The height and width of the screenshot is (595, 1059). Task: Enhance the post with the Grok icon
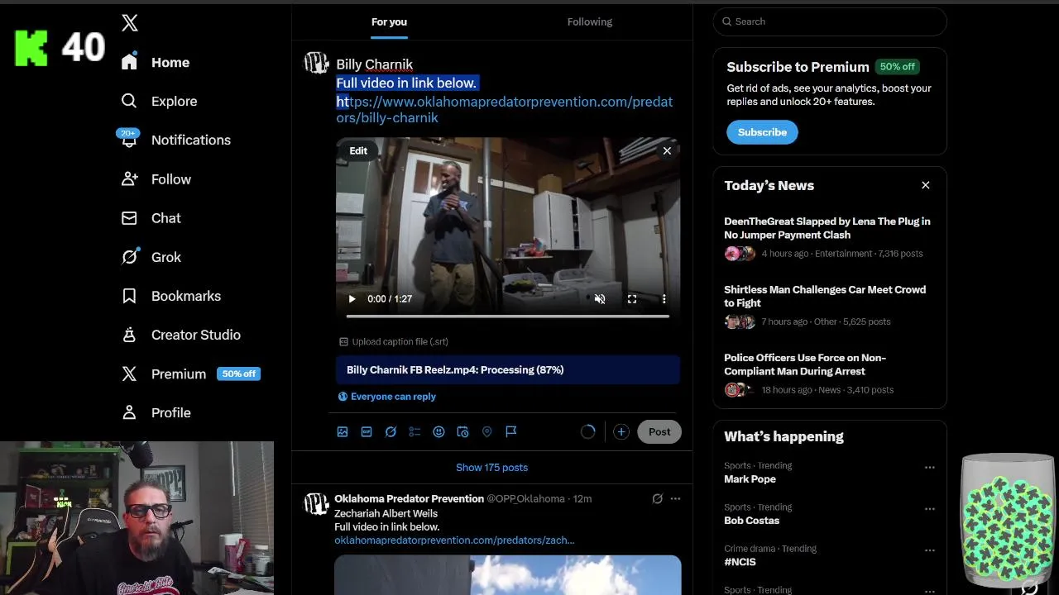(x=391, y=431)
